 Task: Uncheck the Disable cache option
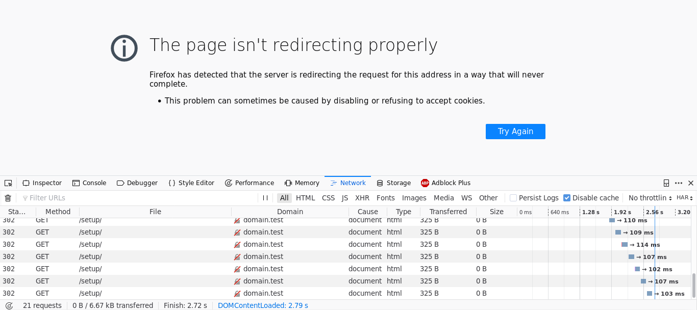pyautogui.click(x=566, y=198)
